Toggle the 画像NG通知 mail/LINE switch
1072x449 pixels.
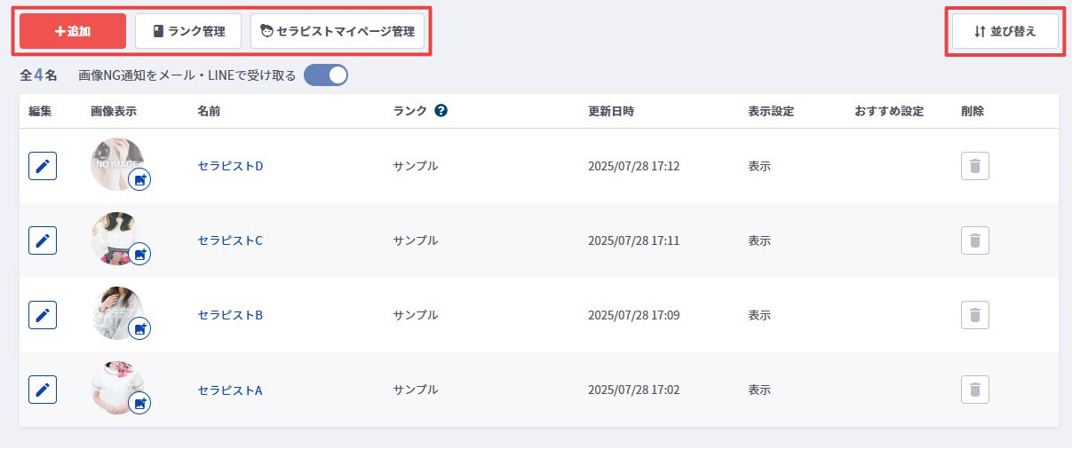tap(325, 75)
